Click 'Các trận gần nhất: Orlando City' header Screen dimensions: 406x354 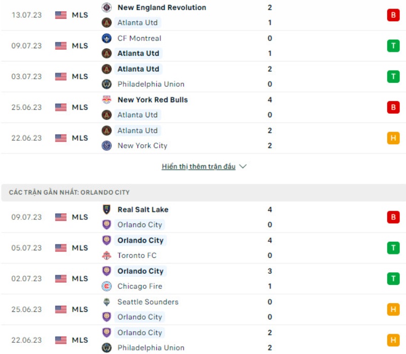pos(70,192)
